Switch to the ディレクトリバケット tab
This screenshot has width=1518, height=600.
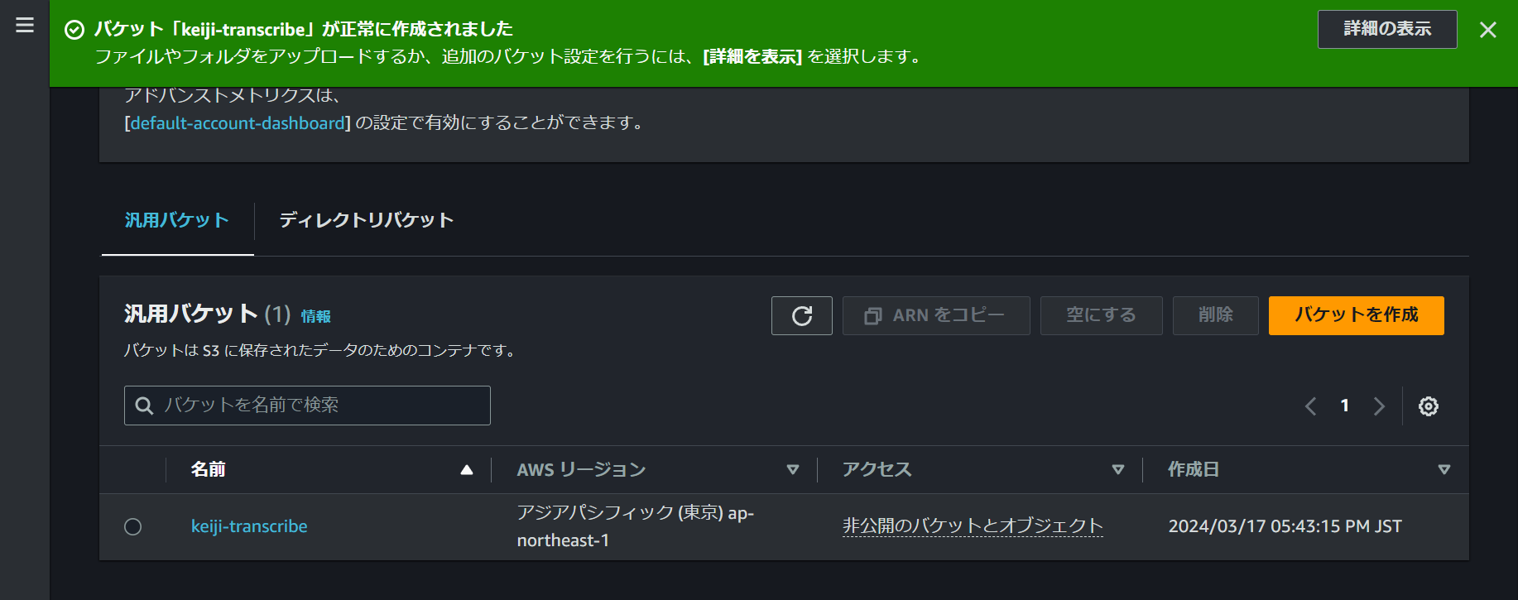point(367,220)
